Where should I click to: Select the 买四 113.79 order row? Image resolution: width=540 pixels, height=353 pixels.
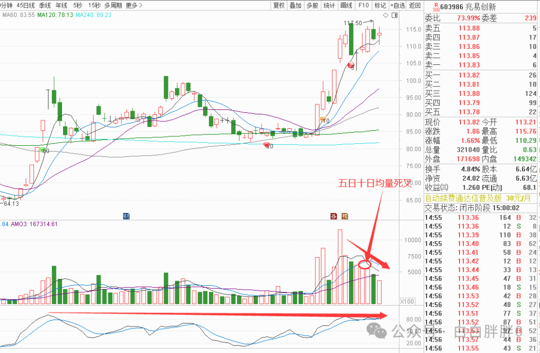[x=481, y=102]
